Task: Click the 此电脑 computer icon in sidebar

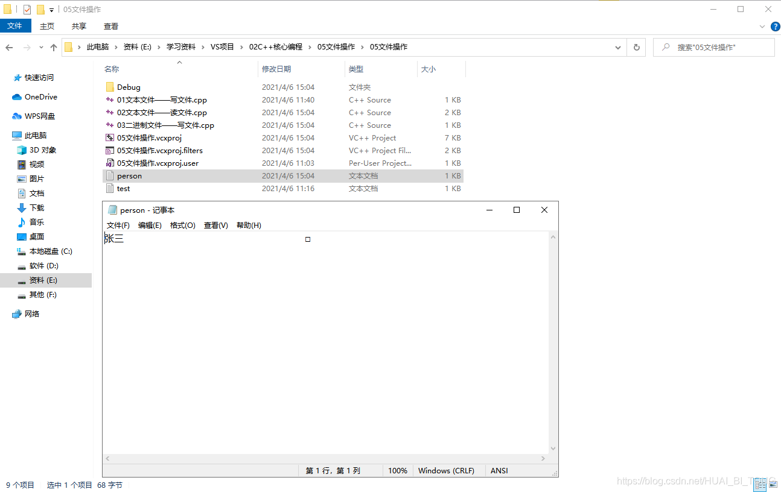Action: click(17, 136)
